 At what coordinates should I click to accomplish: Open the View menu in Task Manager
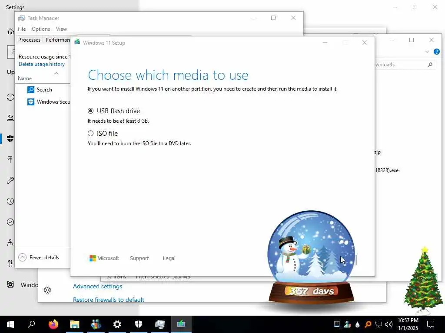[x=61, y=29]
